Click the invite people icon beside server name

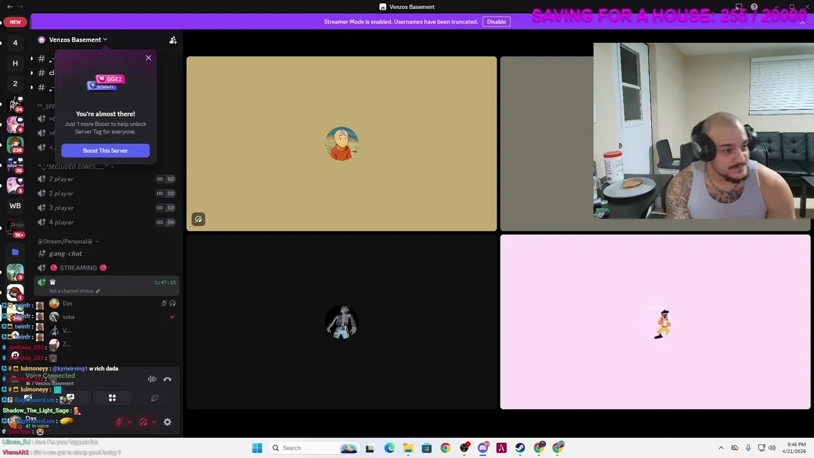(173, 40)
